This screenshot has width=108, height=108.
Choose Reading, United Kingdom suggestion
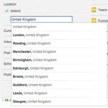tap(59, 43)
